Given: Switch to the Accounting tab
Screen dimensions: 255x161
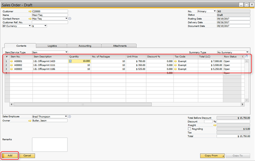Looking at the screenshot, I should [85, 46].
